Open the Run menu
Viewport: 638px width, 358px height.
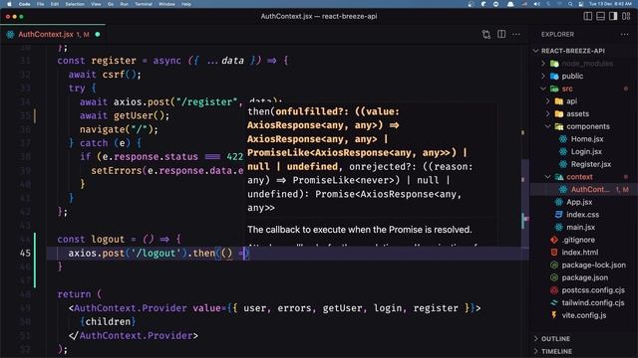tap(124, 4)
